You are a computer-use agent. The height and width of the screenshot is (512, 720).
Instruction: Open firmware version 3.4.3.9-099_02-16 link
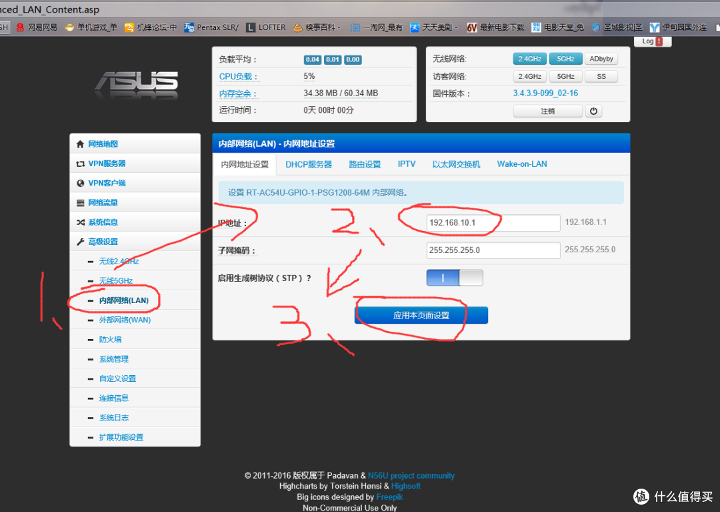coord(545,93)
